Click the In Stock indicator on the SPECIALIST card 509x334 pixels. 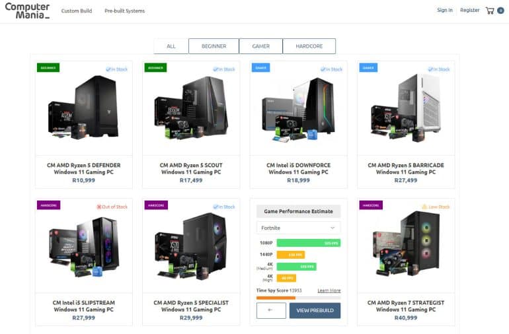[x=224, y=207]
